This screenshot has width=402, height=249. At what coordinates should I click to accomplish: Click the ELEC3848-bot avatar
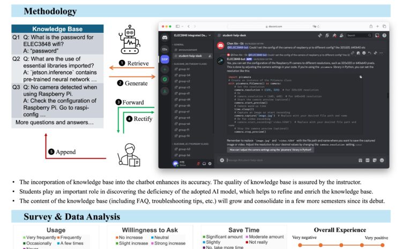click(220, 61)
